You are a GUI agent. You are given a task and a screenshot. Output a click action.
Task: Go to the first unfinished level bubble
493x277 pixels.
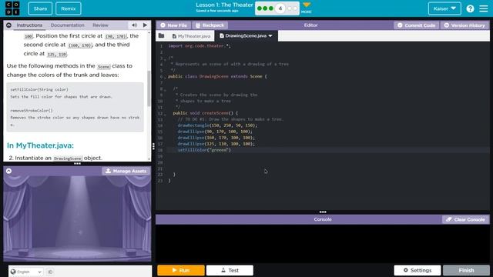tap(290, 8)
